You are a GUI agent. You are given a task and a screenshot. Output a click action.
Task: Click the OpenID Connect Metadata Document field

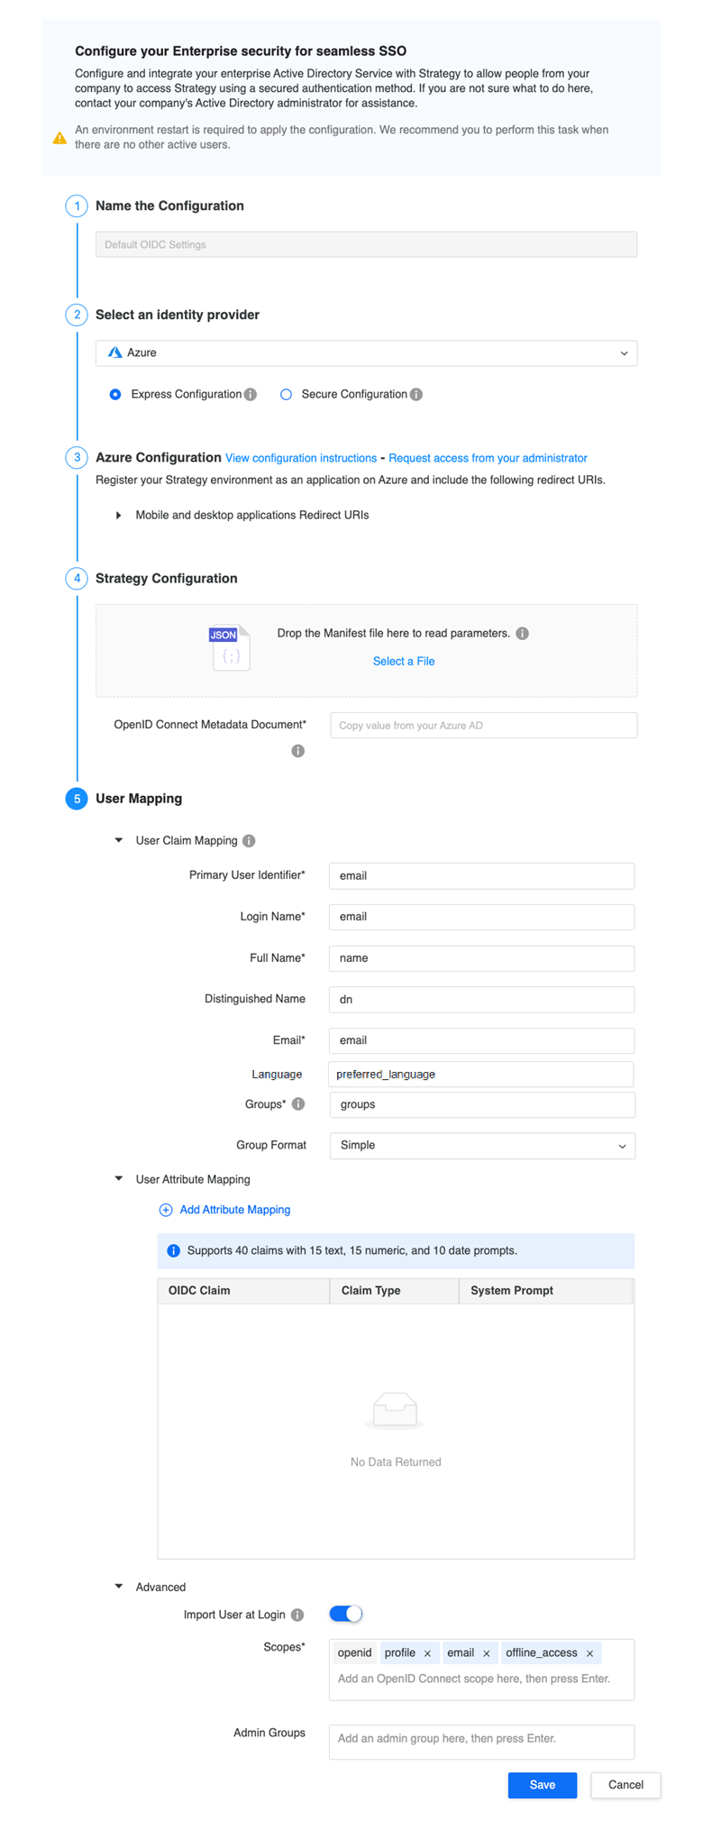483,726
